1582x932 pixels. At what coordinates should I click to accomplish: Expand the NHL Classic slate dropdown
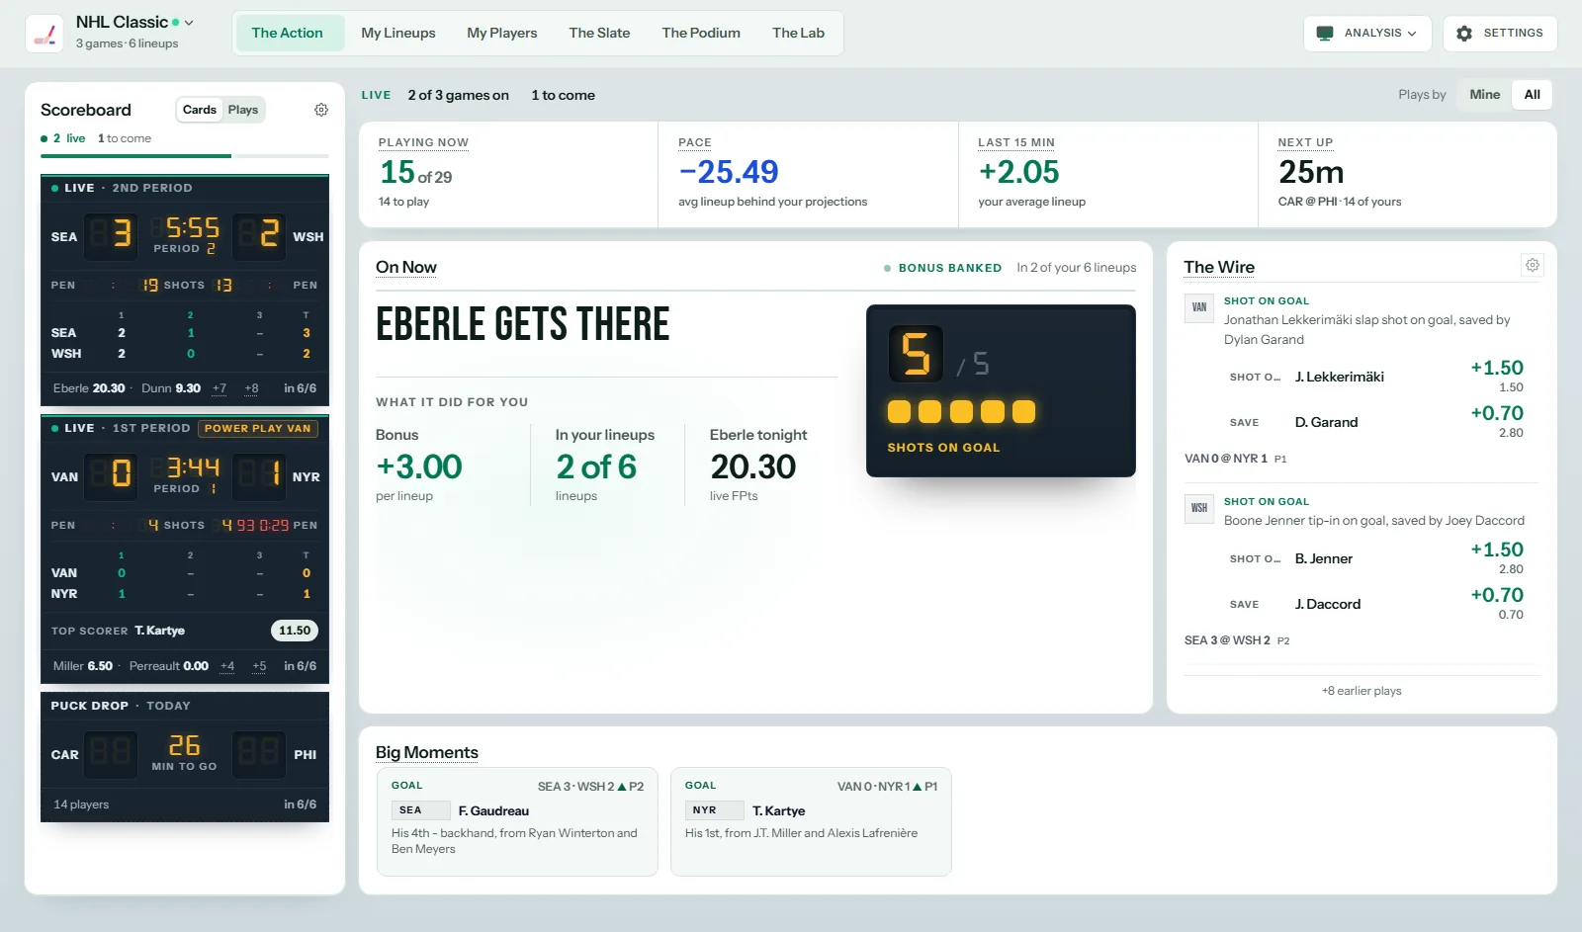tap(189, 22)
